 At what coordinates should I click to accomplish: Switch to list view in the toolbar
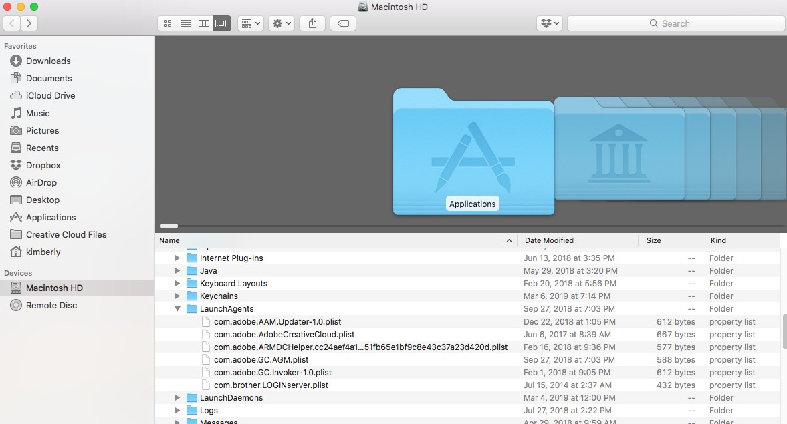point(186,23)
